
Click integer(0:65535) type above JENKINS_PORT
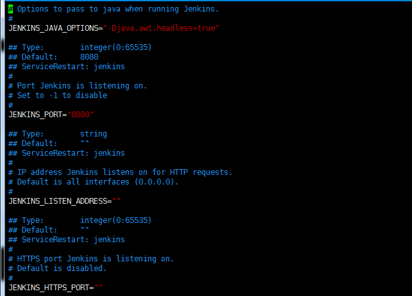click(x=116, y=47)
